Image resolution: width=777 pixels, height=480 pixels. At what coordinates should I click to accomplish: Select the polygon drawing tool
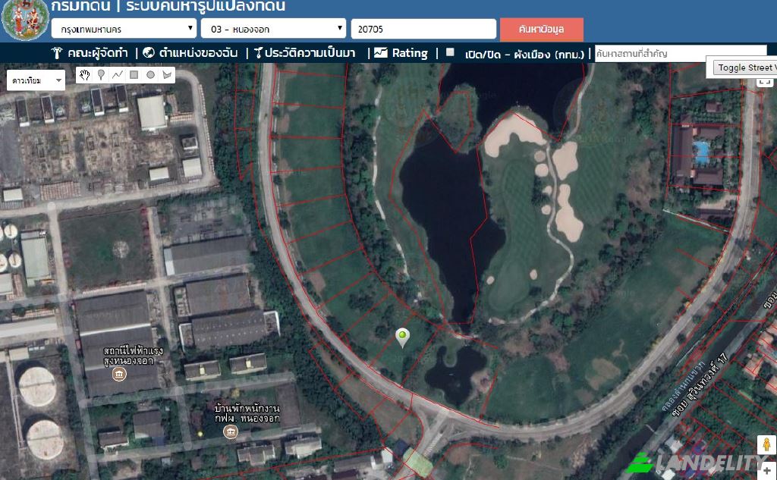167,75
